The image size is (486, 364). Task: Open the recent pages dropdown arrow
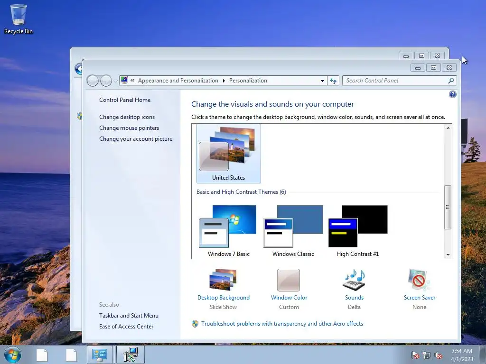[116, 81]
